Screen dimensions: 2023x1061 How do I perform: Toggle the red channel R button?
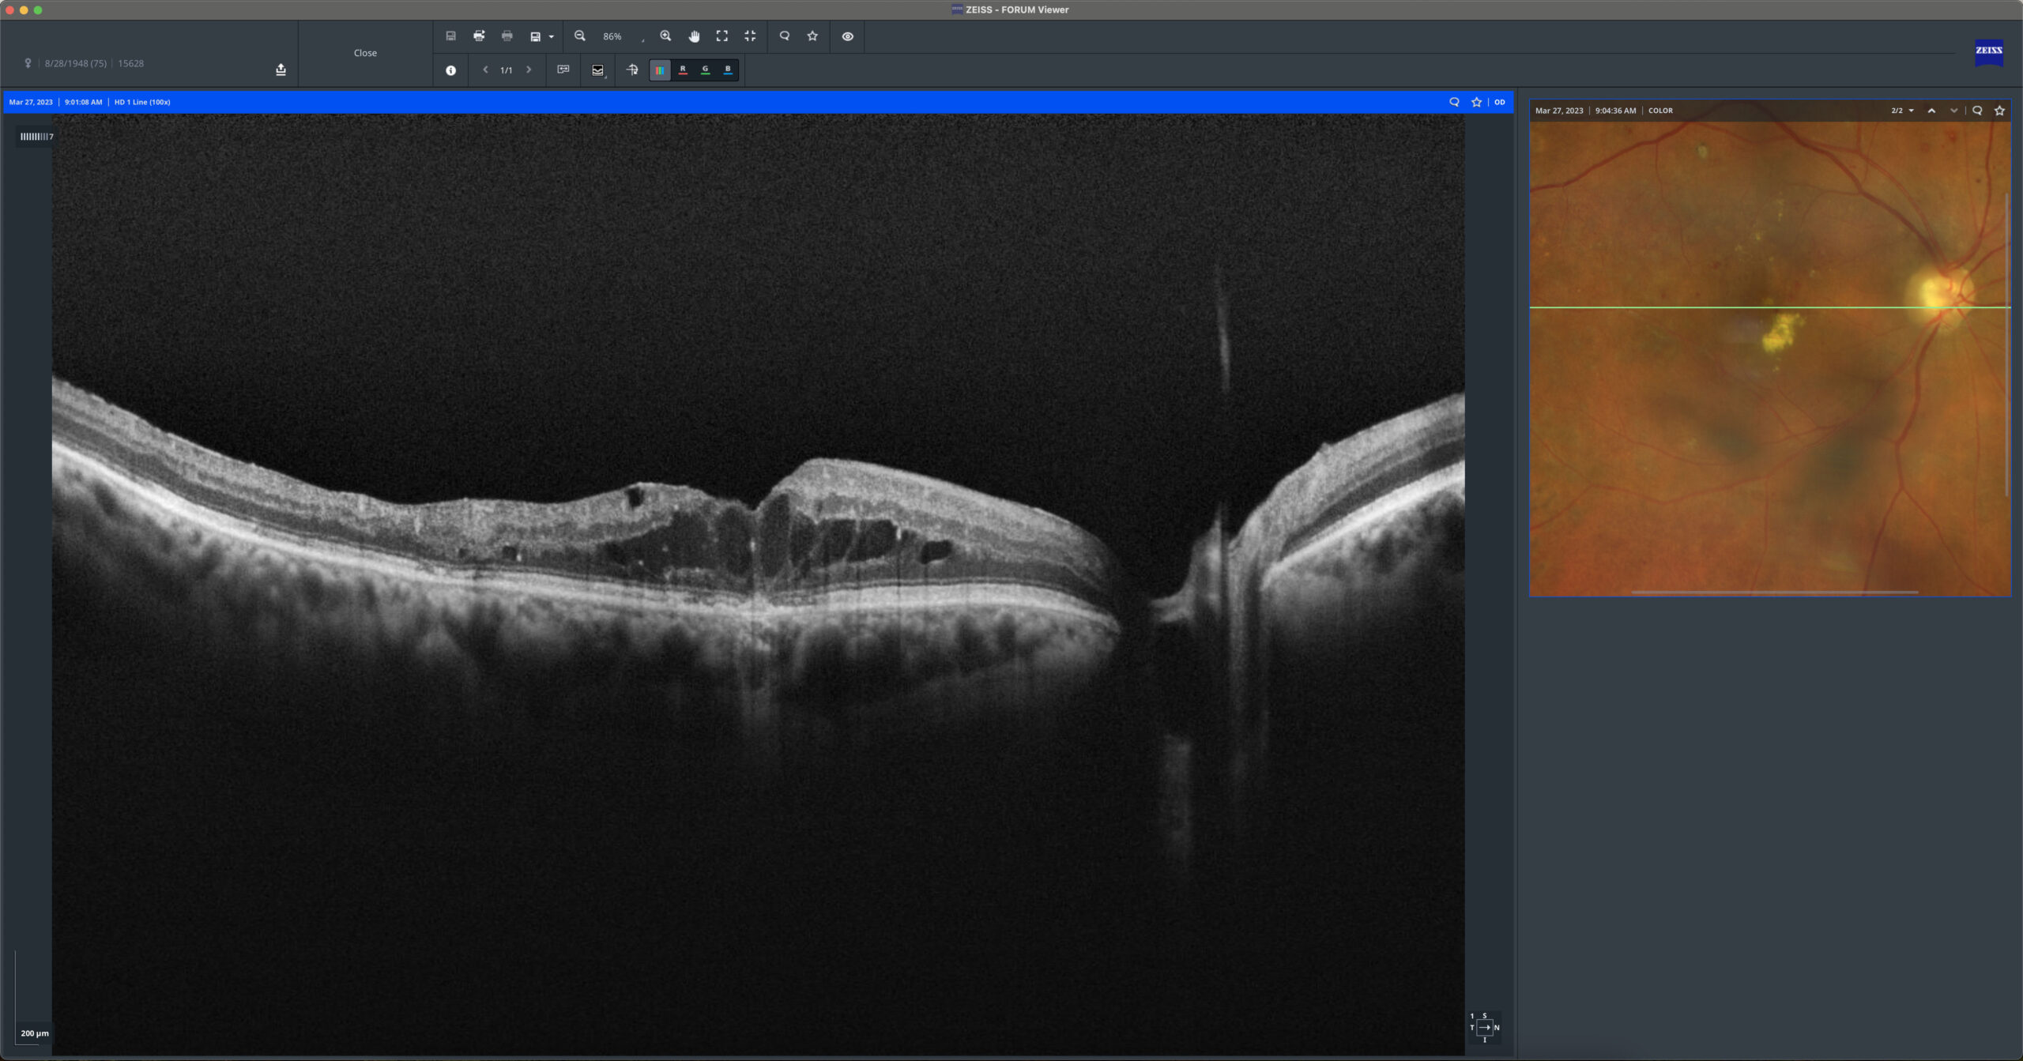683,70
